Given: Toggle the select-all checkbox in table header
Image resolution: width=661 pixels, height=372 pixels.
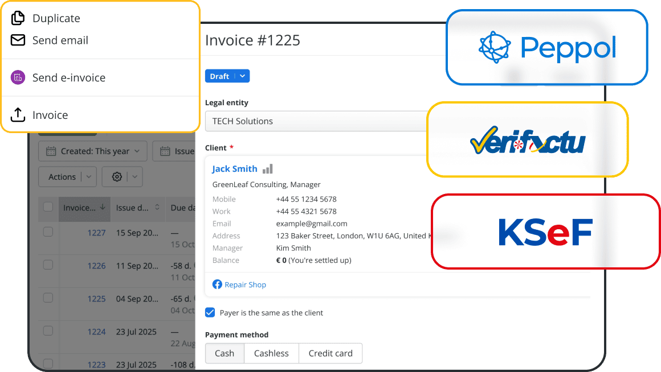Looking at the screenshot, I should coord(48,207).
